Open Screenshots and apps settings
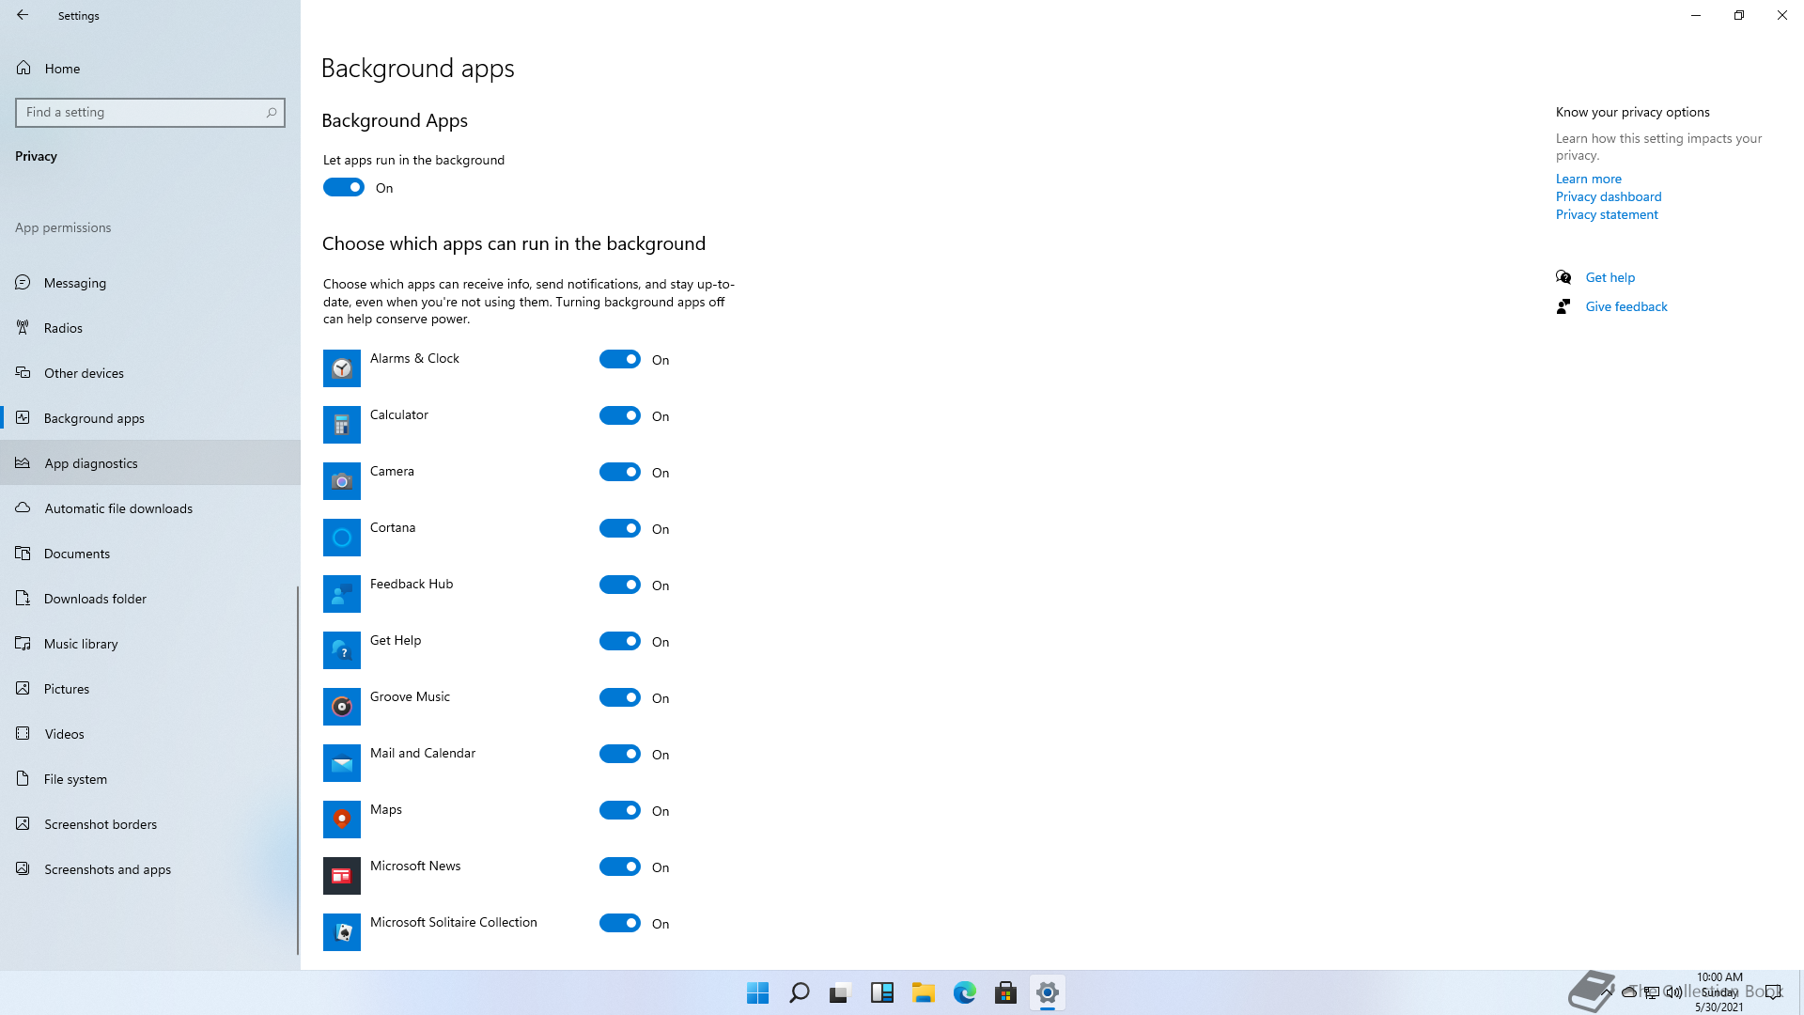 tap(150, 869)
